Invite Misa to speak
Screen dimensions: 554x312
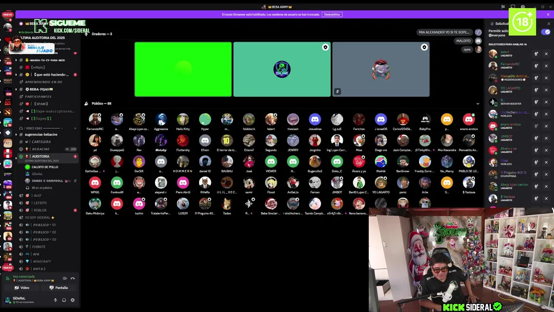[536, 162]
